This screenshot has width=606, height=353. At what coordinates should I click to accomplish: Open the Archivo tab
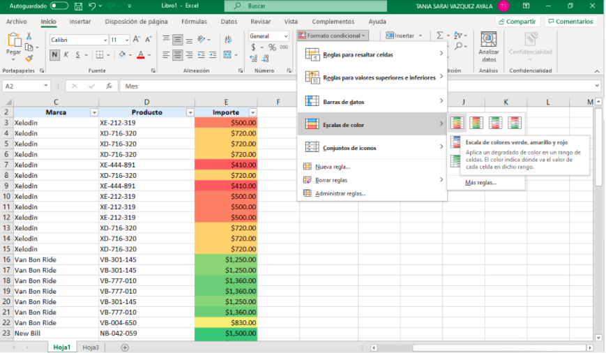point(17,22)
